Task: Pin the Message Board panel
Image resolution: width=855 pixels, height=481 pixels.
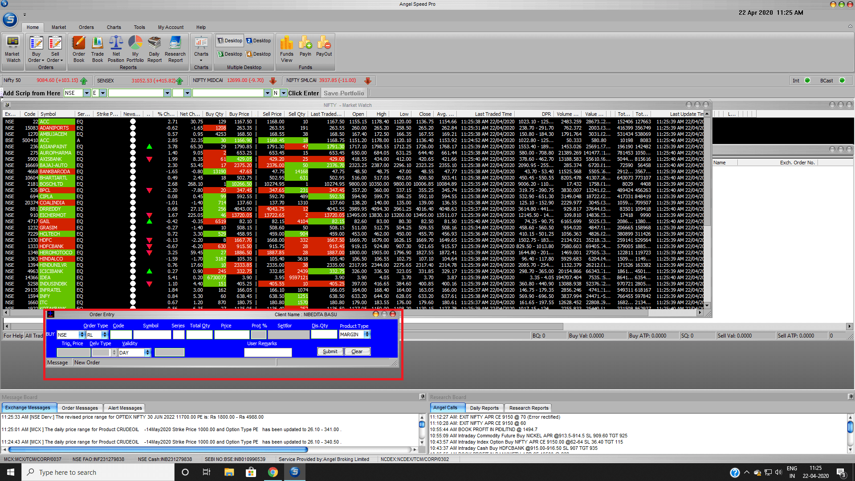Action: click(x=422, y=396)
